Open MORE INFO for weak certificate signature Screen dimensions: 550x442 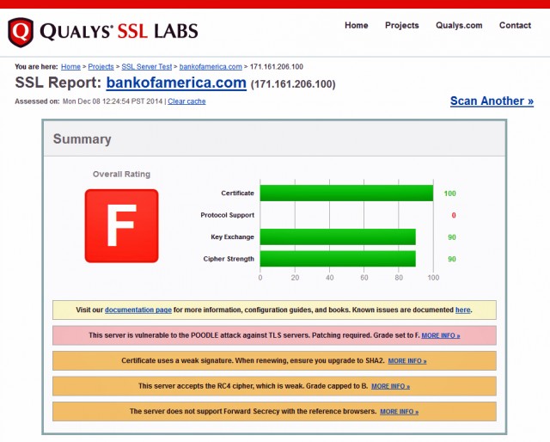[407, 361]
